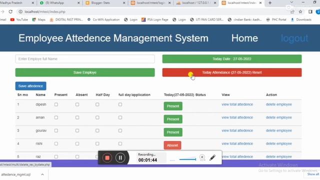
Task: Open browser side panel icon
Action: [310, 12]
